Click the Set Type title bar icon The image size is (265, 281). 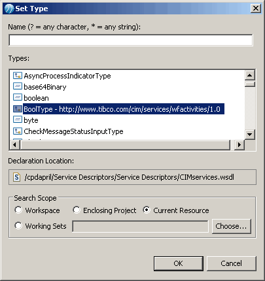tap(9, 8)
